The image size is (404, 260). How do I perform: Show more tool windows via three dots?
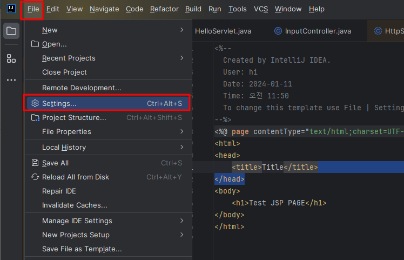coord(11,80)
